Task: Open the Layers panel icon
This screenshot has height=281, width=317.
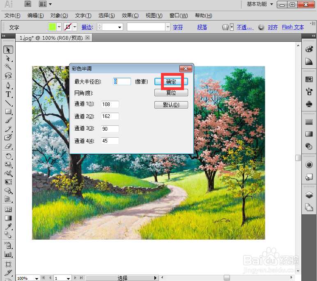Action: tap(309, 195)
